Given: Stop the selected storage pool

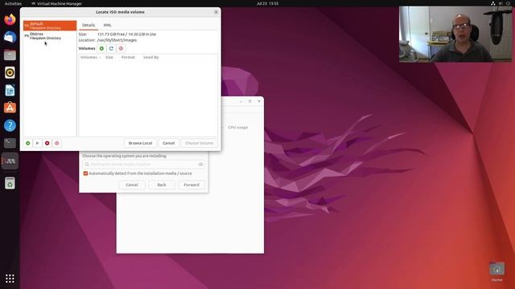Looking at the screenshot, I should pyautogui.click(x=47, y=143).
